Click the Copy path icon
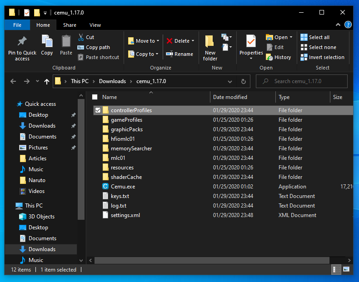Viewport: 359px width, 282px height. click(x=80, y=47)
